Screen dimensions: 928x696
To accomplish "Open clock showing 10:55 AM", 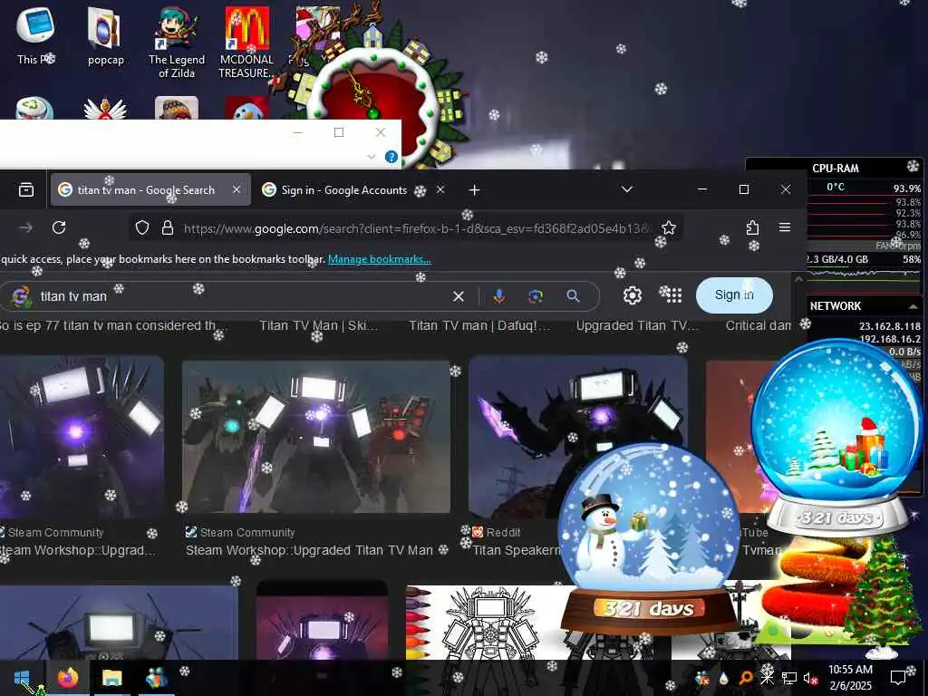I will click(850, 678).
